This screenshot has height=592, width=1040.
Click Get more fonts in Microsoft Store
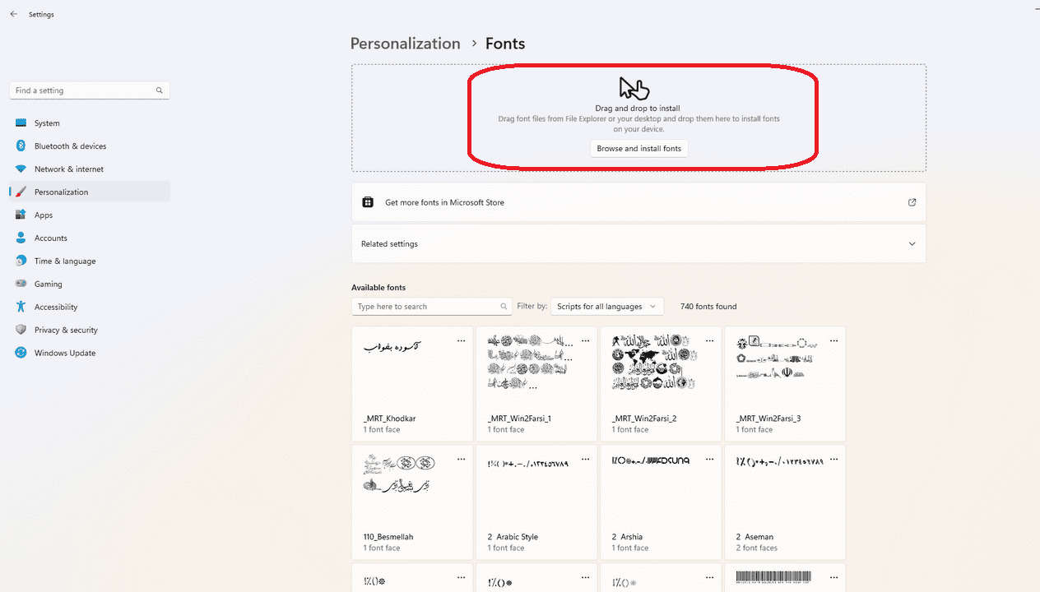444,202
